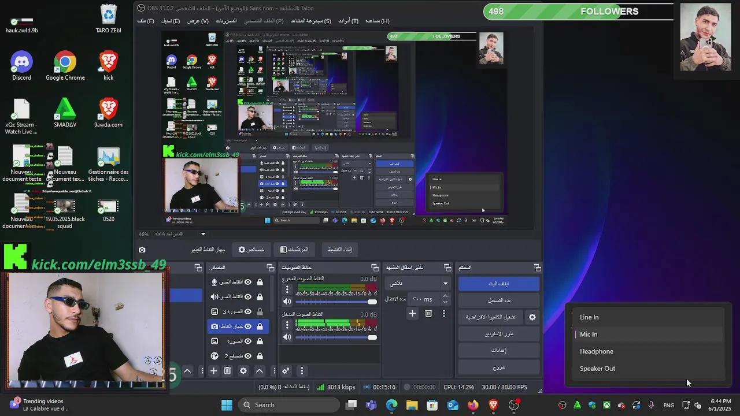The image size is (740, 416).
Task: Mute the second mixer channel speaker icon
Action: click(287, 337)
